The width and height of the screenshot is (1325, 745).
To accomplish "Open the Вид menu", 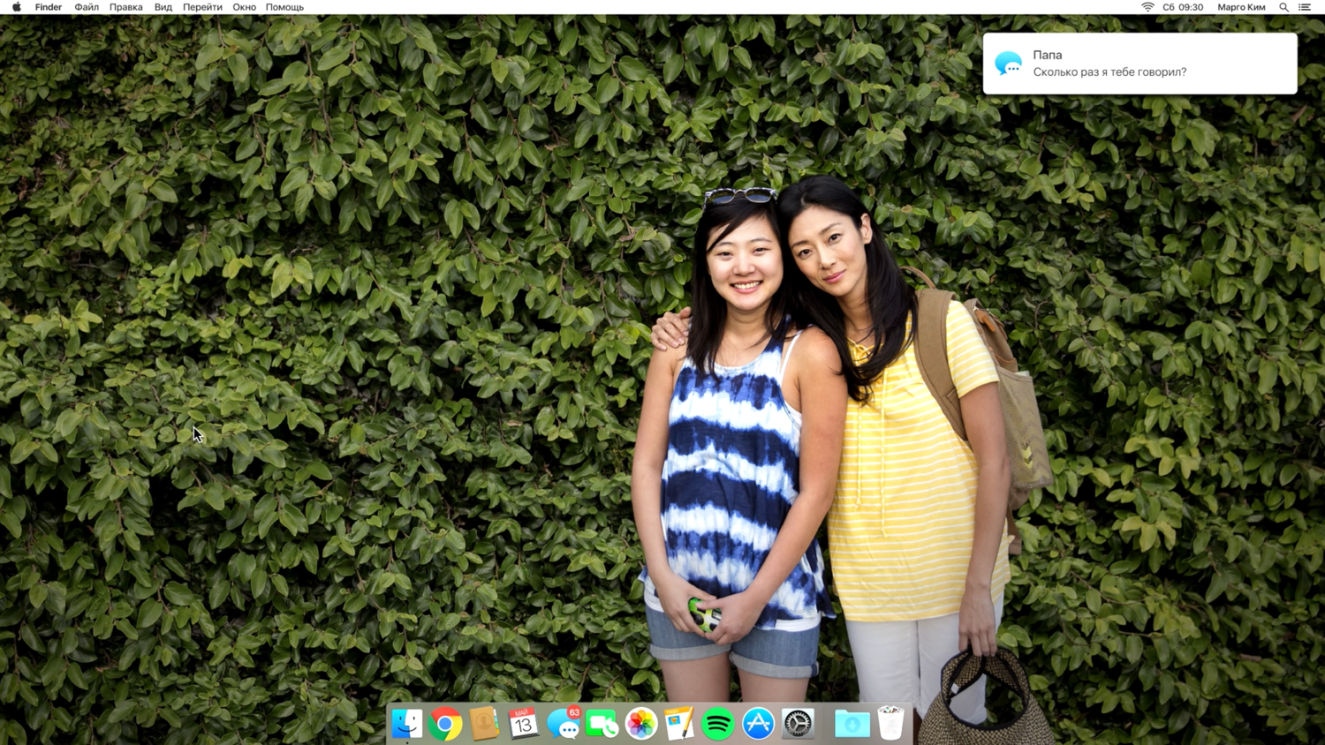I will pos(163,7).
